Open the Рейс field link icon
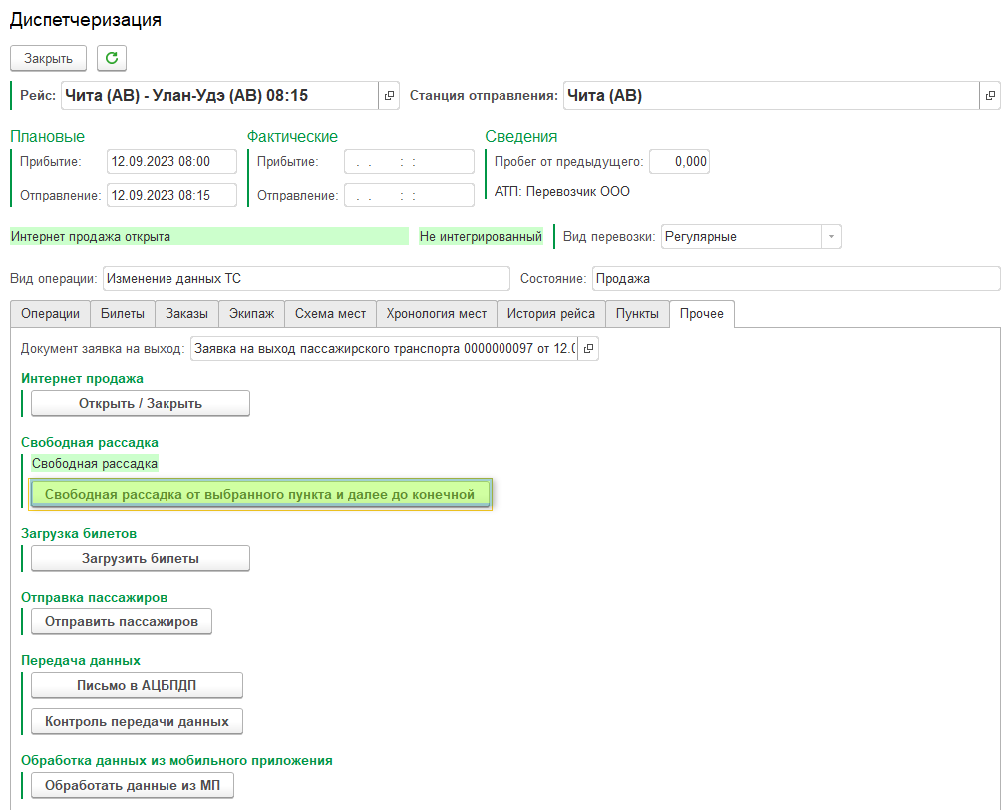This screenshot has height=810, width=1002. pos(389,96)
